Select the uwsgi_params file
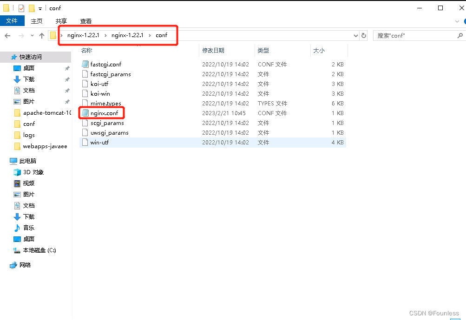The width and height of the screenshot is (466, 320). (109, 133)
